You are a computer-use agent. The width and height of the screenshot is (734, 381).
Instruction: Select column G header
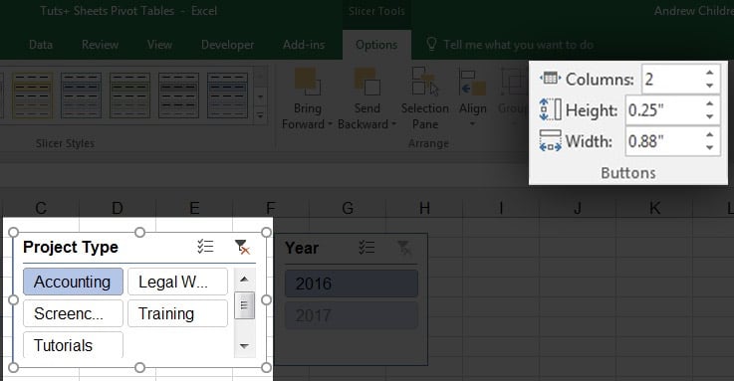pyautogui.click(x=348, y=208)
